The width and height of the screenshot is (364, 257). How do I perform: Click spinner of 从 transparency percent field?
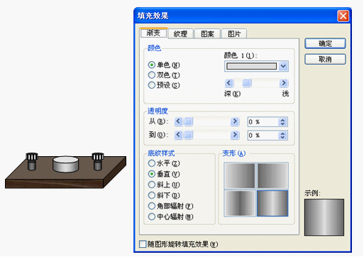coord(282,122)
